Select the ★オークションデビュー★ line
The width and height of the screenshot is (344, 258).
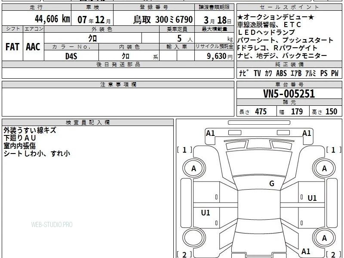pyautogui.click(x=276, y=17)
